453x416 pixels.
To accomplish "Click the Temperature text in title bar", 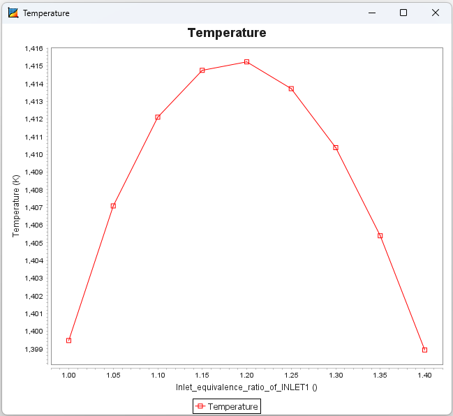I will [46, 13].
